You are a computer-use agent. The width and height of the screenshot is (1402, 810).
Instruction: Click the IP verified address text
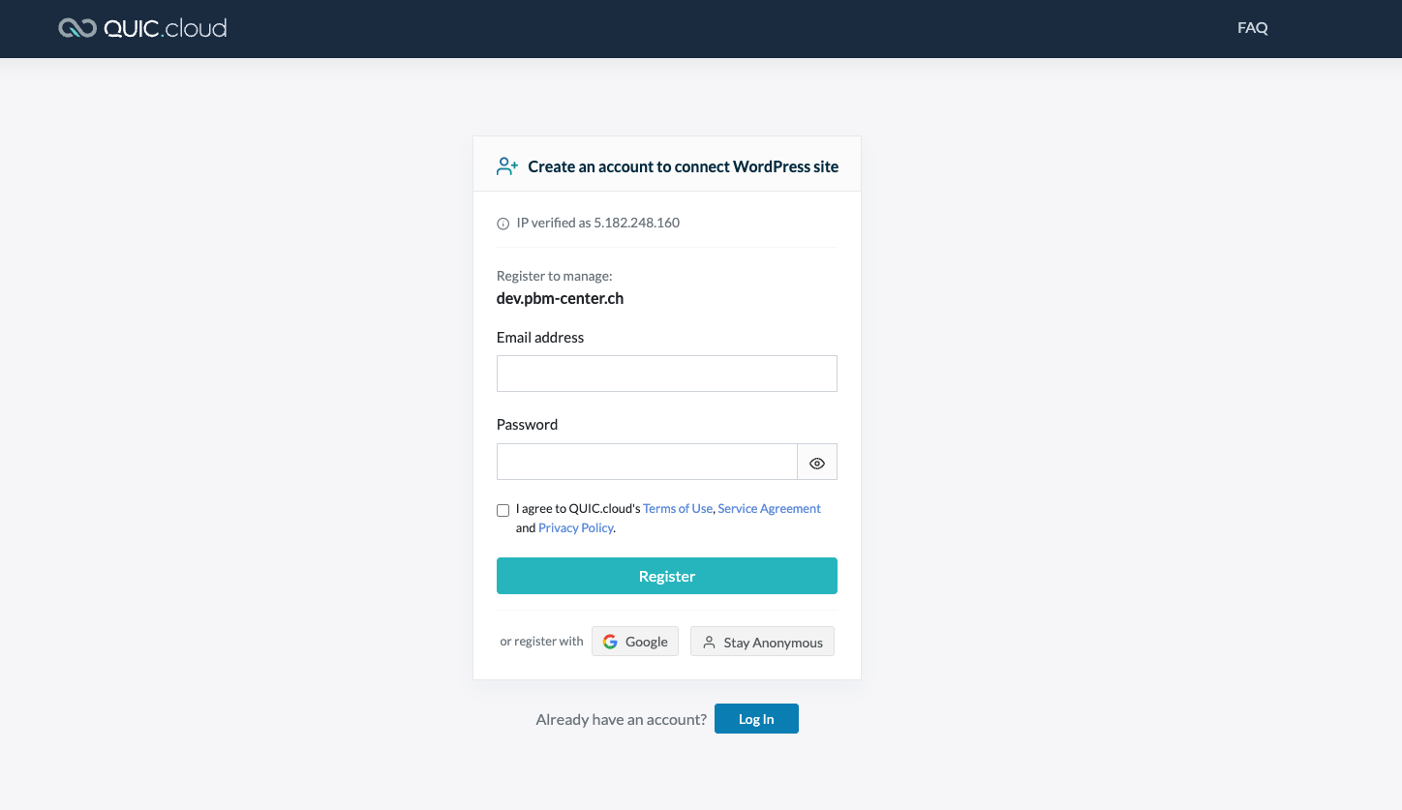coord(597,223)
